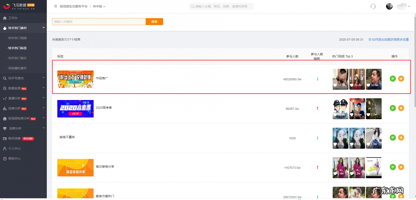
Task: Favorite the 2020高考季 tag with star icon
Action: click(401, 108)
